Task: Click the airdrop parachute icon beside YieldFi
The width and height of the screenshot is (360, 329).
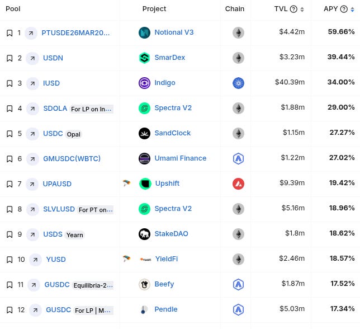Action: click(126, 258)
